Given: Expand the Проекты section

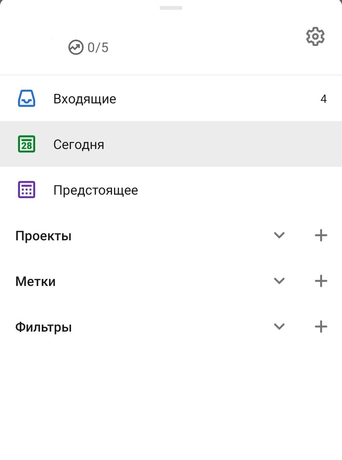Looking at the screenshot, I should click(x=279, y=235).
